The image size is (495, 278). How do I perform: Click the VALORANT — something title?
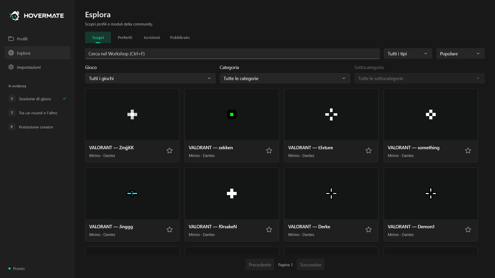(414, 147)
